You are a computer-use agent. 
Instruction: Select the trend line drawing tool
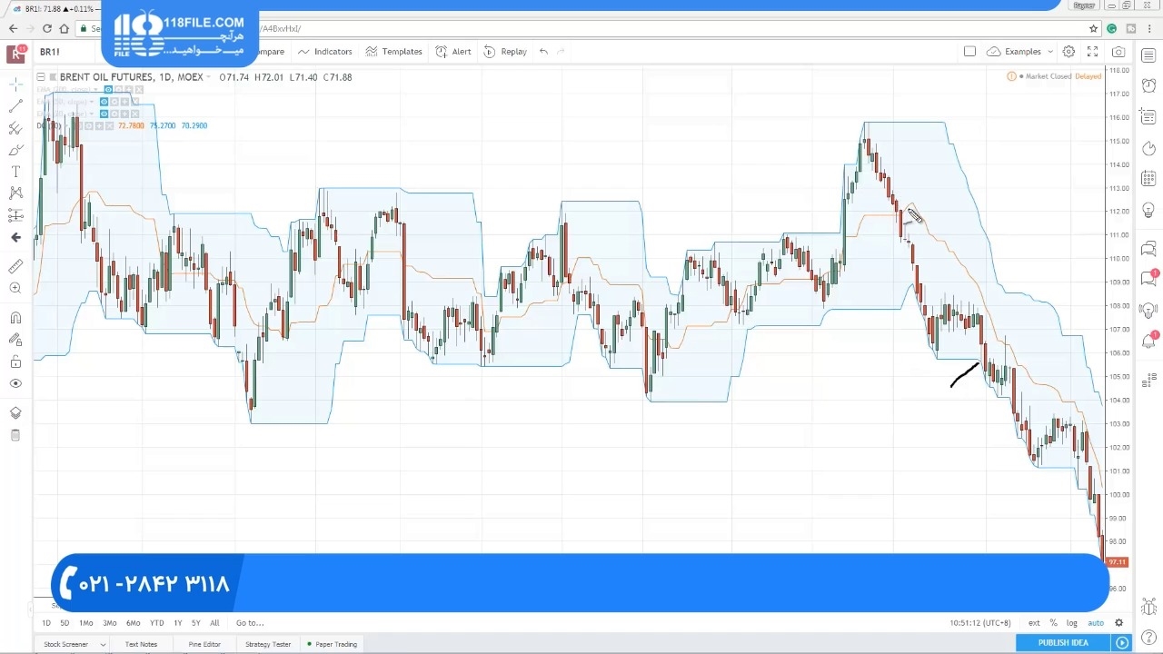(x=15, y=106)
